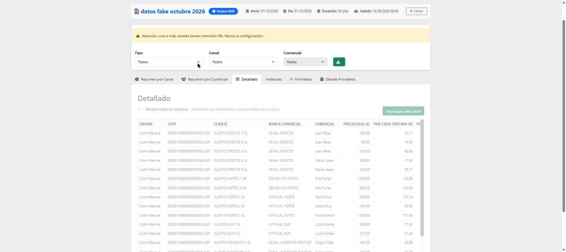
Task: Click the CUPS cell ES0031000000030001LN0F
Action: pyautogui.click(x=189, y=197)
